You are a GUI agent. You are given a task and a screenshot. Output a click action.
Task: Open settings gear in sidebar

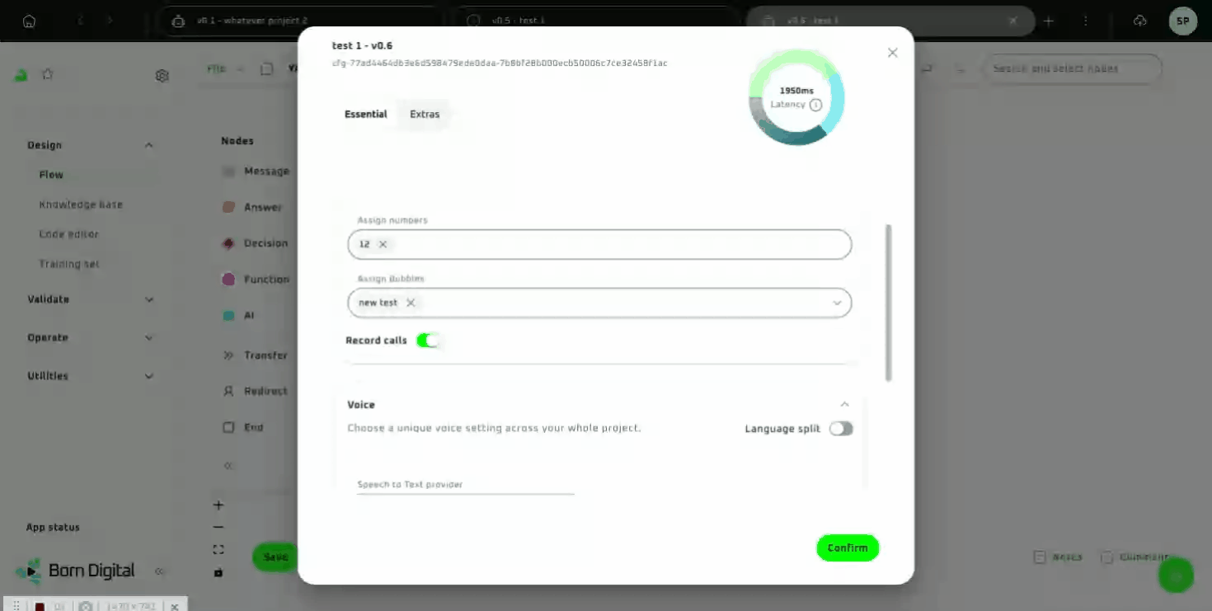[162, 76]
